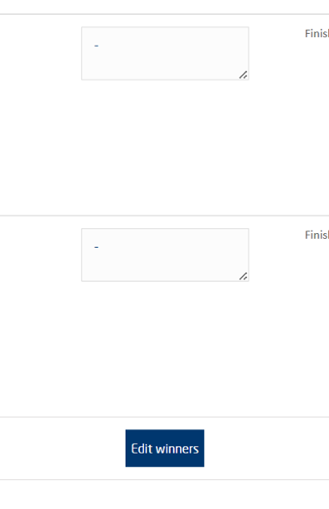
Task: Click the Edit winners button
Action: tap(164, 448)
